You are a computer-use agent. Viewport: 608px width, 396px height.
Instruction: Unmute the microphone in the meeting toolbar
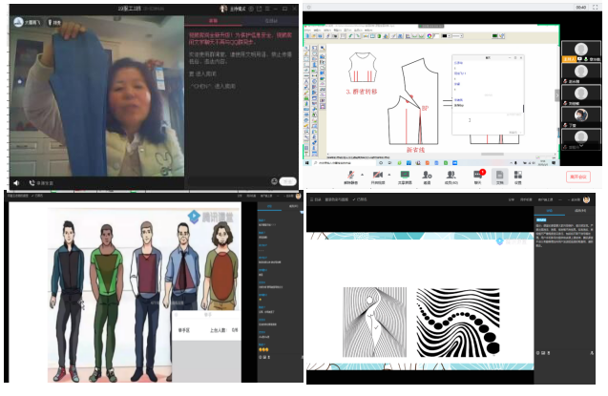(351, 176)
